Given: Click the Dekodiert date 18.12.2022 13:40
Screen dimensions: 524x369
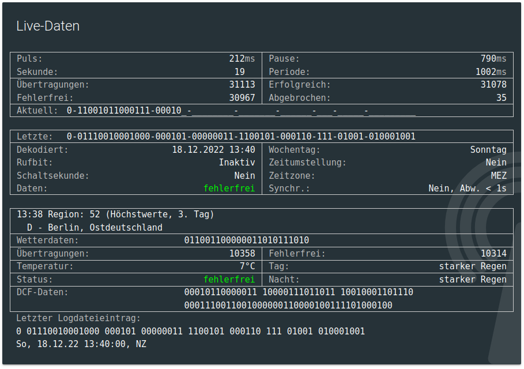Looking at the screenshot, I should pos(213,150).
